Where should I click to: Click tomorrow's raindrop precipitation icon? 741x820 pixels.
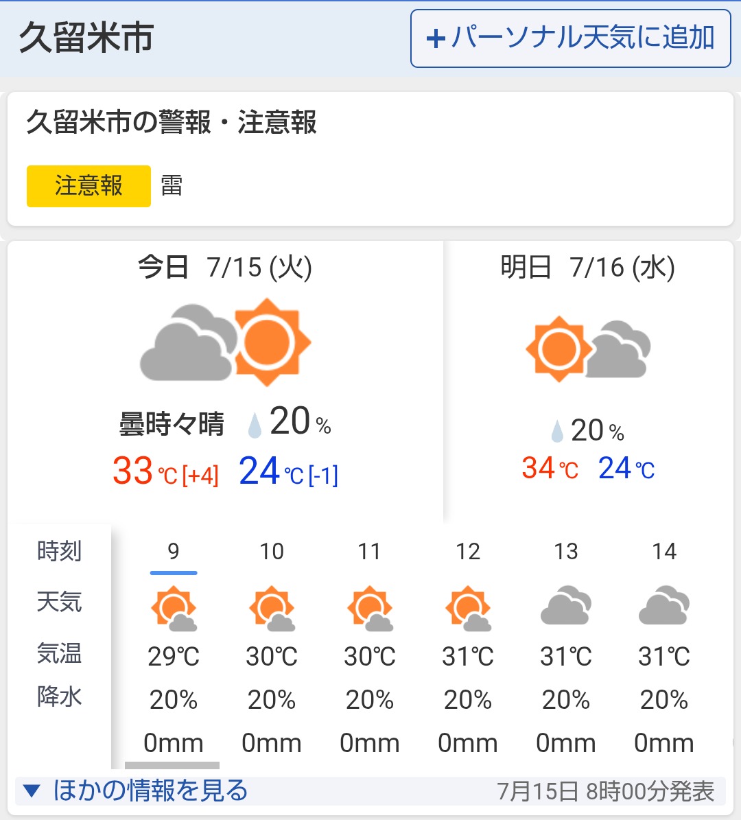click(557, 432)
